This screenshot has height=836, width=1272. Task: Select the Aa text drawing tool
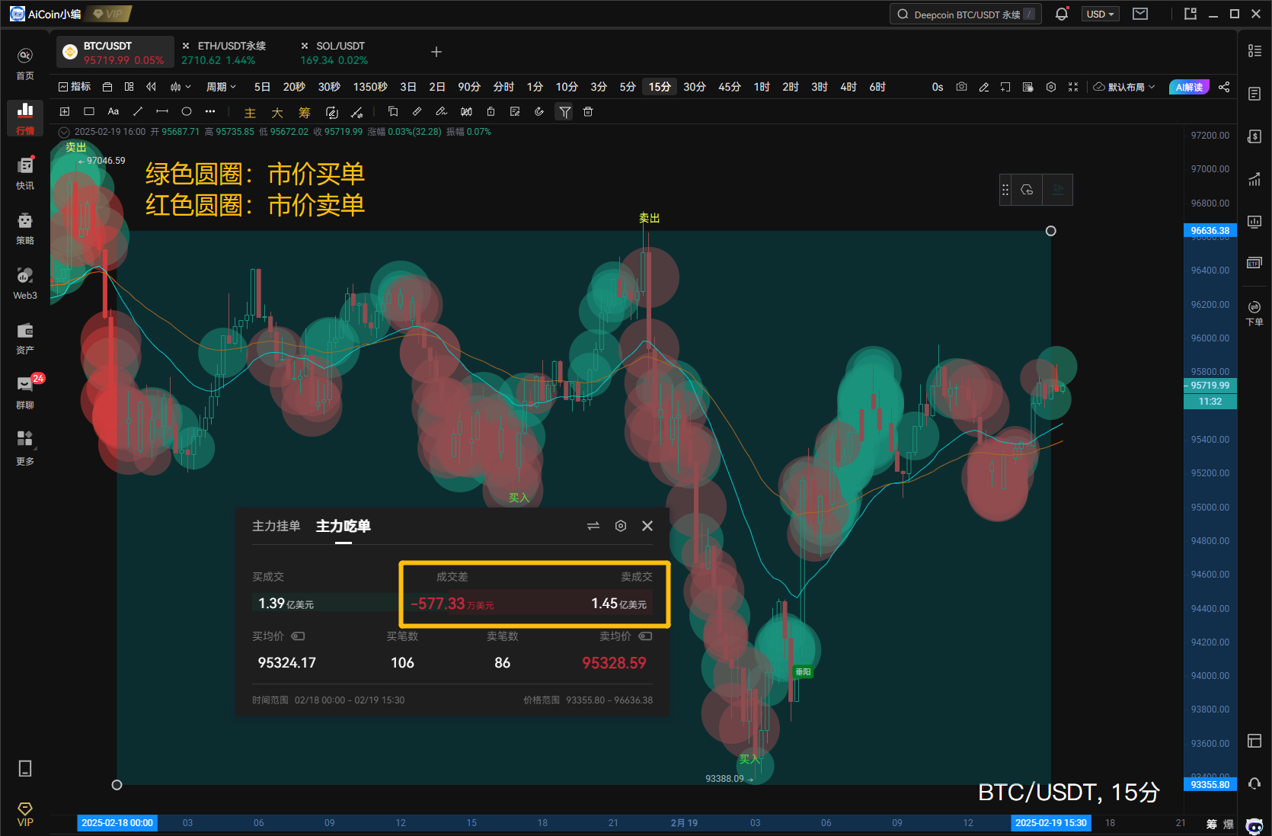(113, 111)
